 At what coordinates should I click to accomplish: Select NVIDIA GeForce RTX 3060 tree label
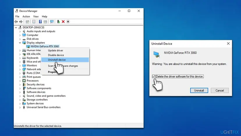point(45,46)
